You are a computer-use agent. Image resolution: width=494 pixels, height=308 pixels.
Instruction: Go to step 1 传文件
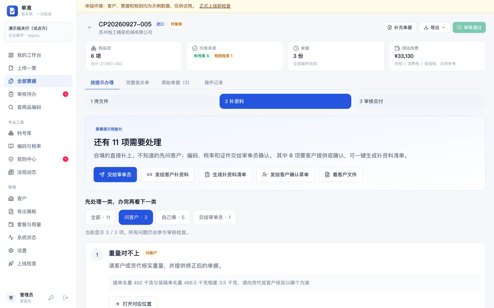(151, 101)
